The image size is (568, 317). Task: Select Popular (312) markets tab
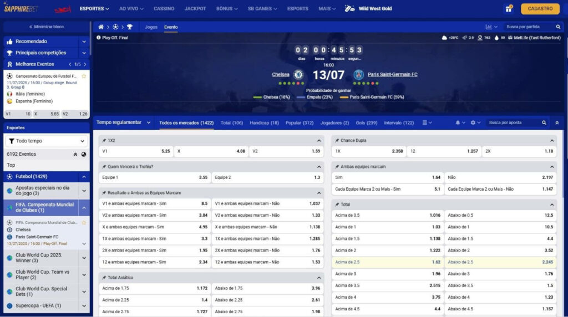click(x=299, y=122)
